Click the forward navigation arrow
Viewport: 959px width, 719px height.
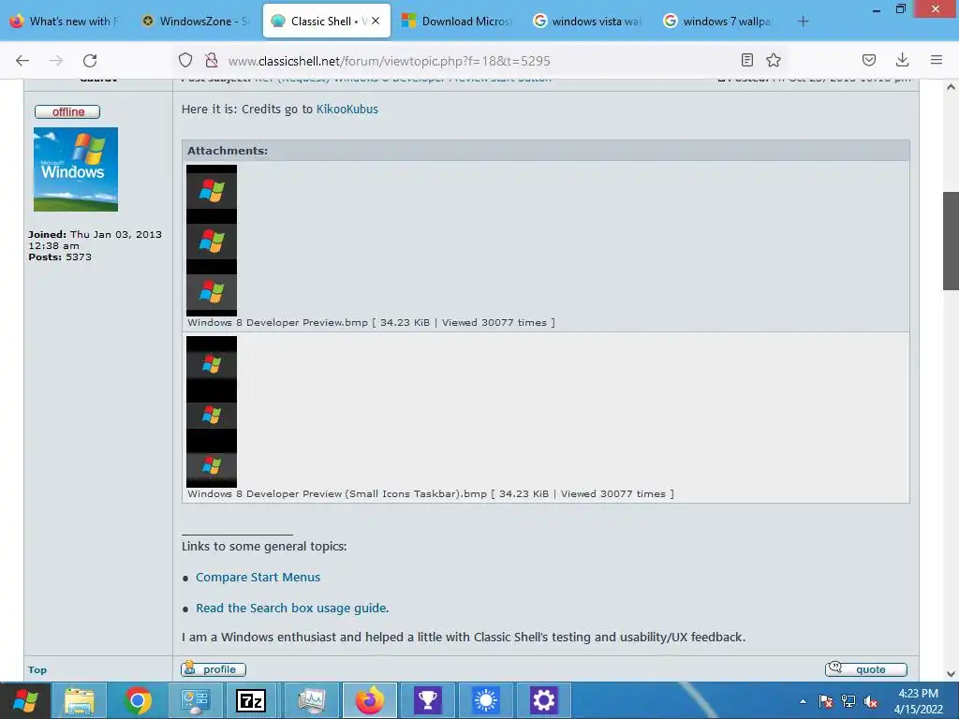(56, 60)
